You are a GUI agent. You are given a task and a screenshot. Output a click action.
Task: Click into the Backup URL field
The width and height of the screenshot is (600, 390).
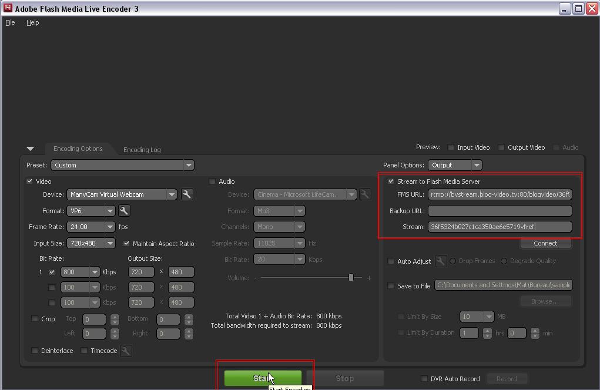500,211
